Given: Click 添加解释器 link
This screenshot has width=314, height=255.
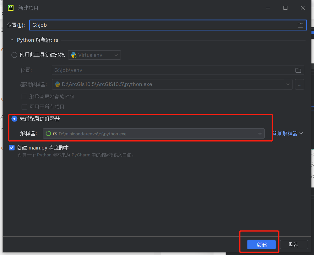Looking at the screenshot, I should [x=288, y=133].
